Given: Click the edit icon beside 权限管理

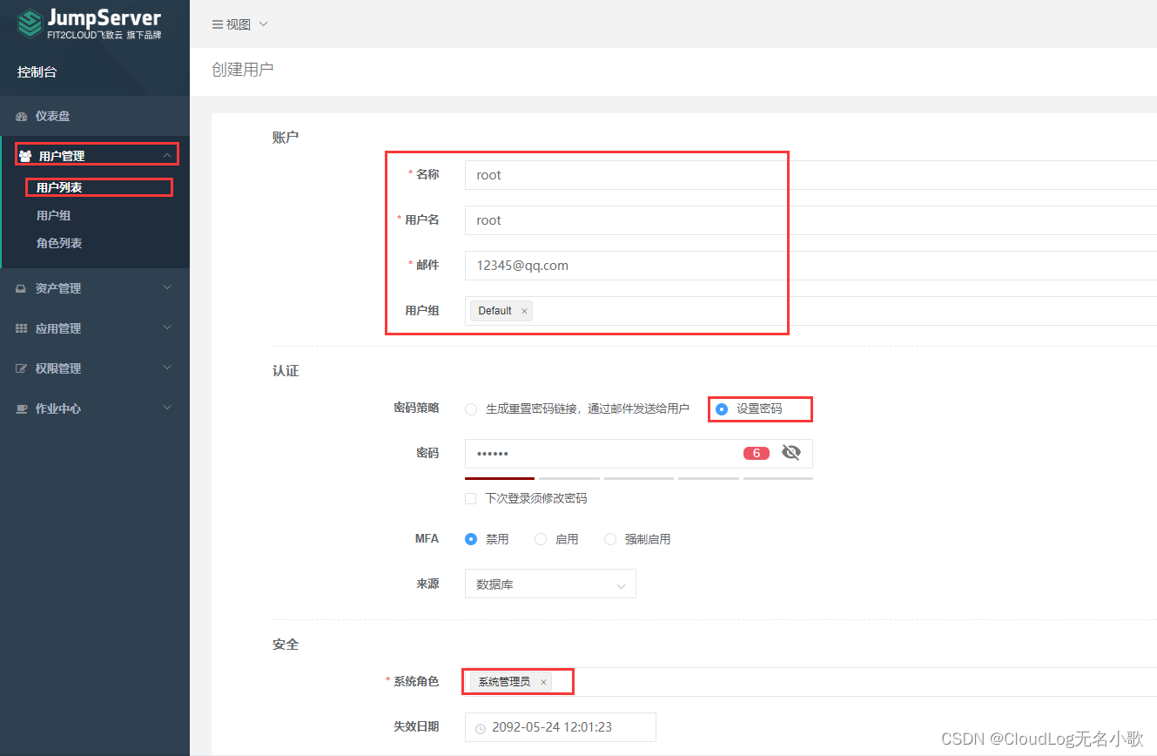Looking at the screenshot, I should point(22,368).
